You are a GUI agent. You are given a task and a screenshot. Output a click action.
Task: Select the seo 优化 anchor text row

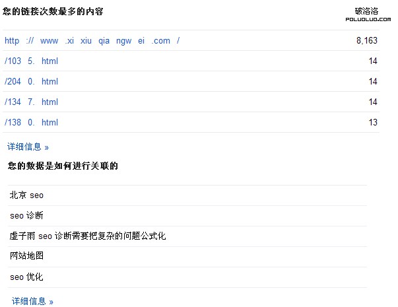point(26,277)
